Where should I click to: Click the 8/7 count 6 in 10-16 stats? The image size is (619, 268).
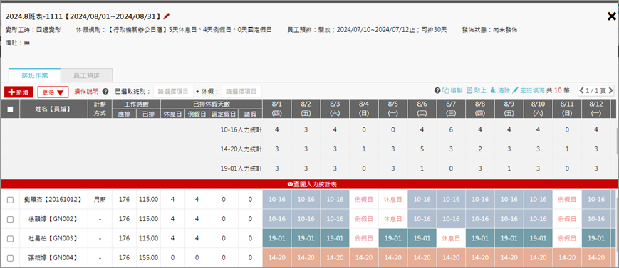coord(451,129)
